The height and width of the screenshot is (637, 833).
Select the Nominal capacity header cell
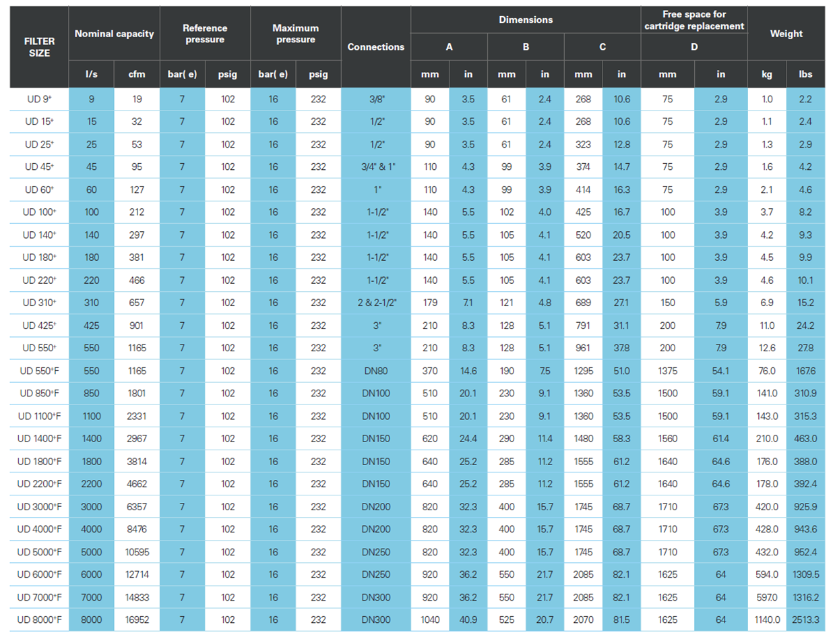pos(114,34)
